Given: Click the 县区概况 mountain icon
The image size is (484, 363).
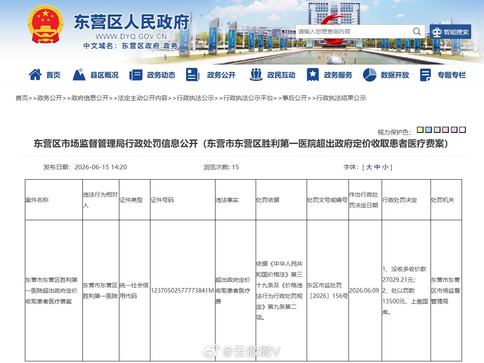Looking at the screenshot, I should point(79,75).
